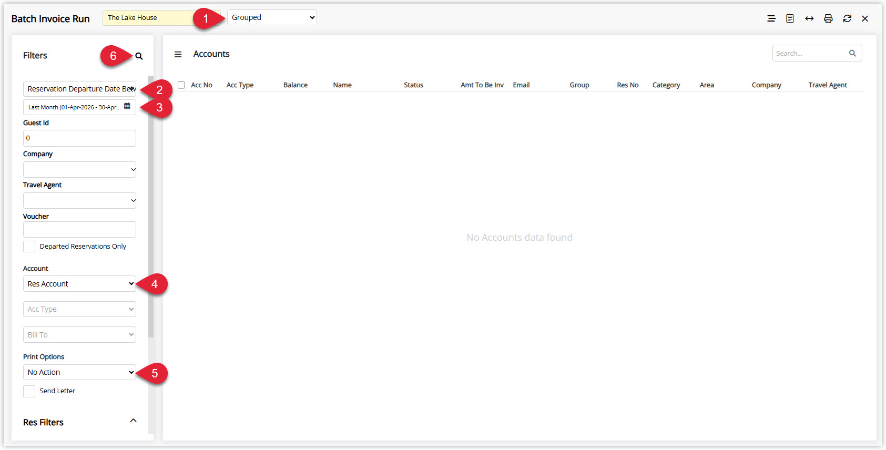Image resolution: width=886 pixels, height=450 pixels.
Task: Sort by Status column header
Action: click(413, 85)
